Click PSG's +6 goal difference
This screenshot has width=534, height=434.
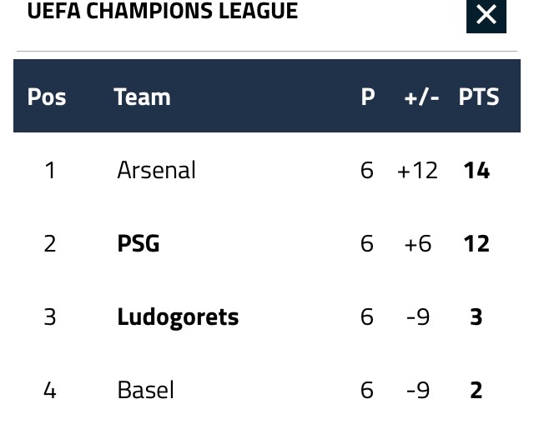tap(417, 243)
